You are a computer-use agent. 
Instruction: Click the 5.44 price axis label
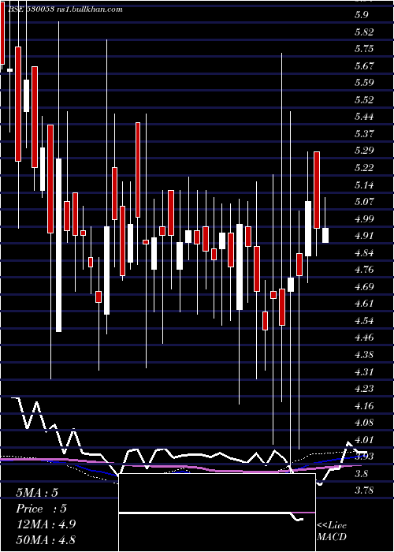(x=364, y=117)
